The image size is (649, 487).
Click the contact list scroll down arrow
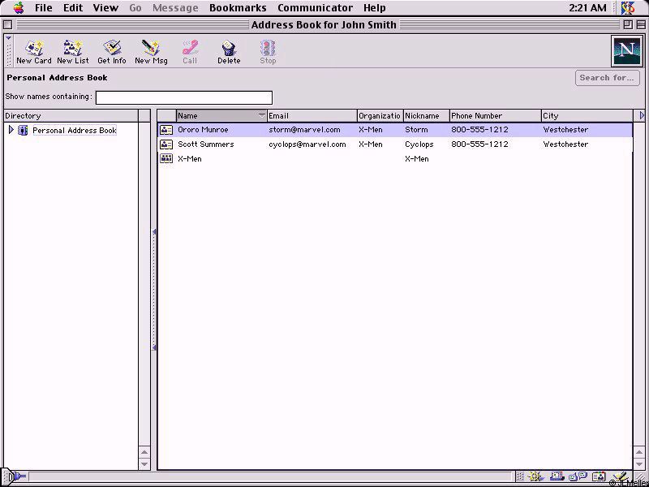click(x=639, y=463)
